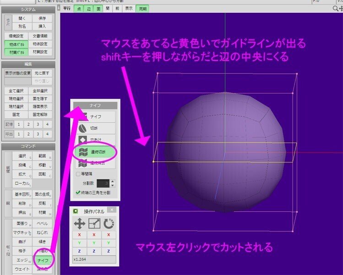Click green Y under the scale icon
The image size is (343, 275).
[x=94, y=243]
